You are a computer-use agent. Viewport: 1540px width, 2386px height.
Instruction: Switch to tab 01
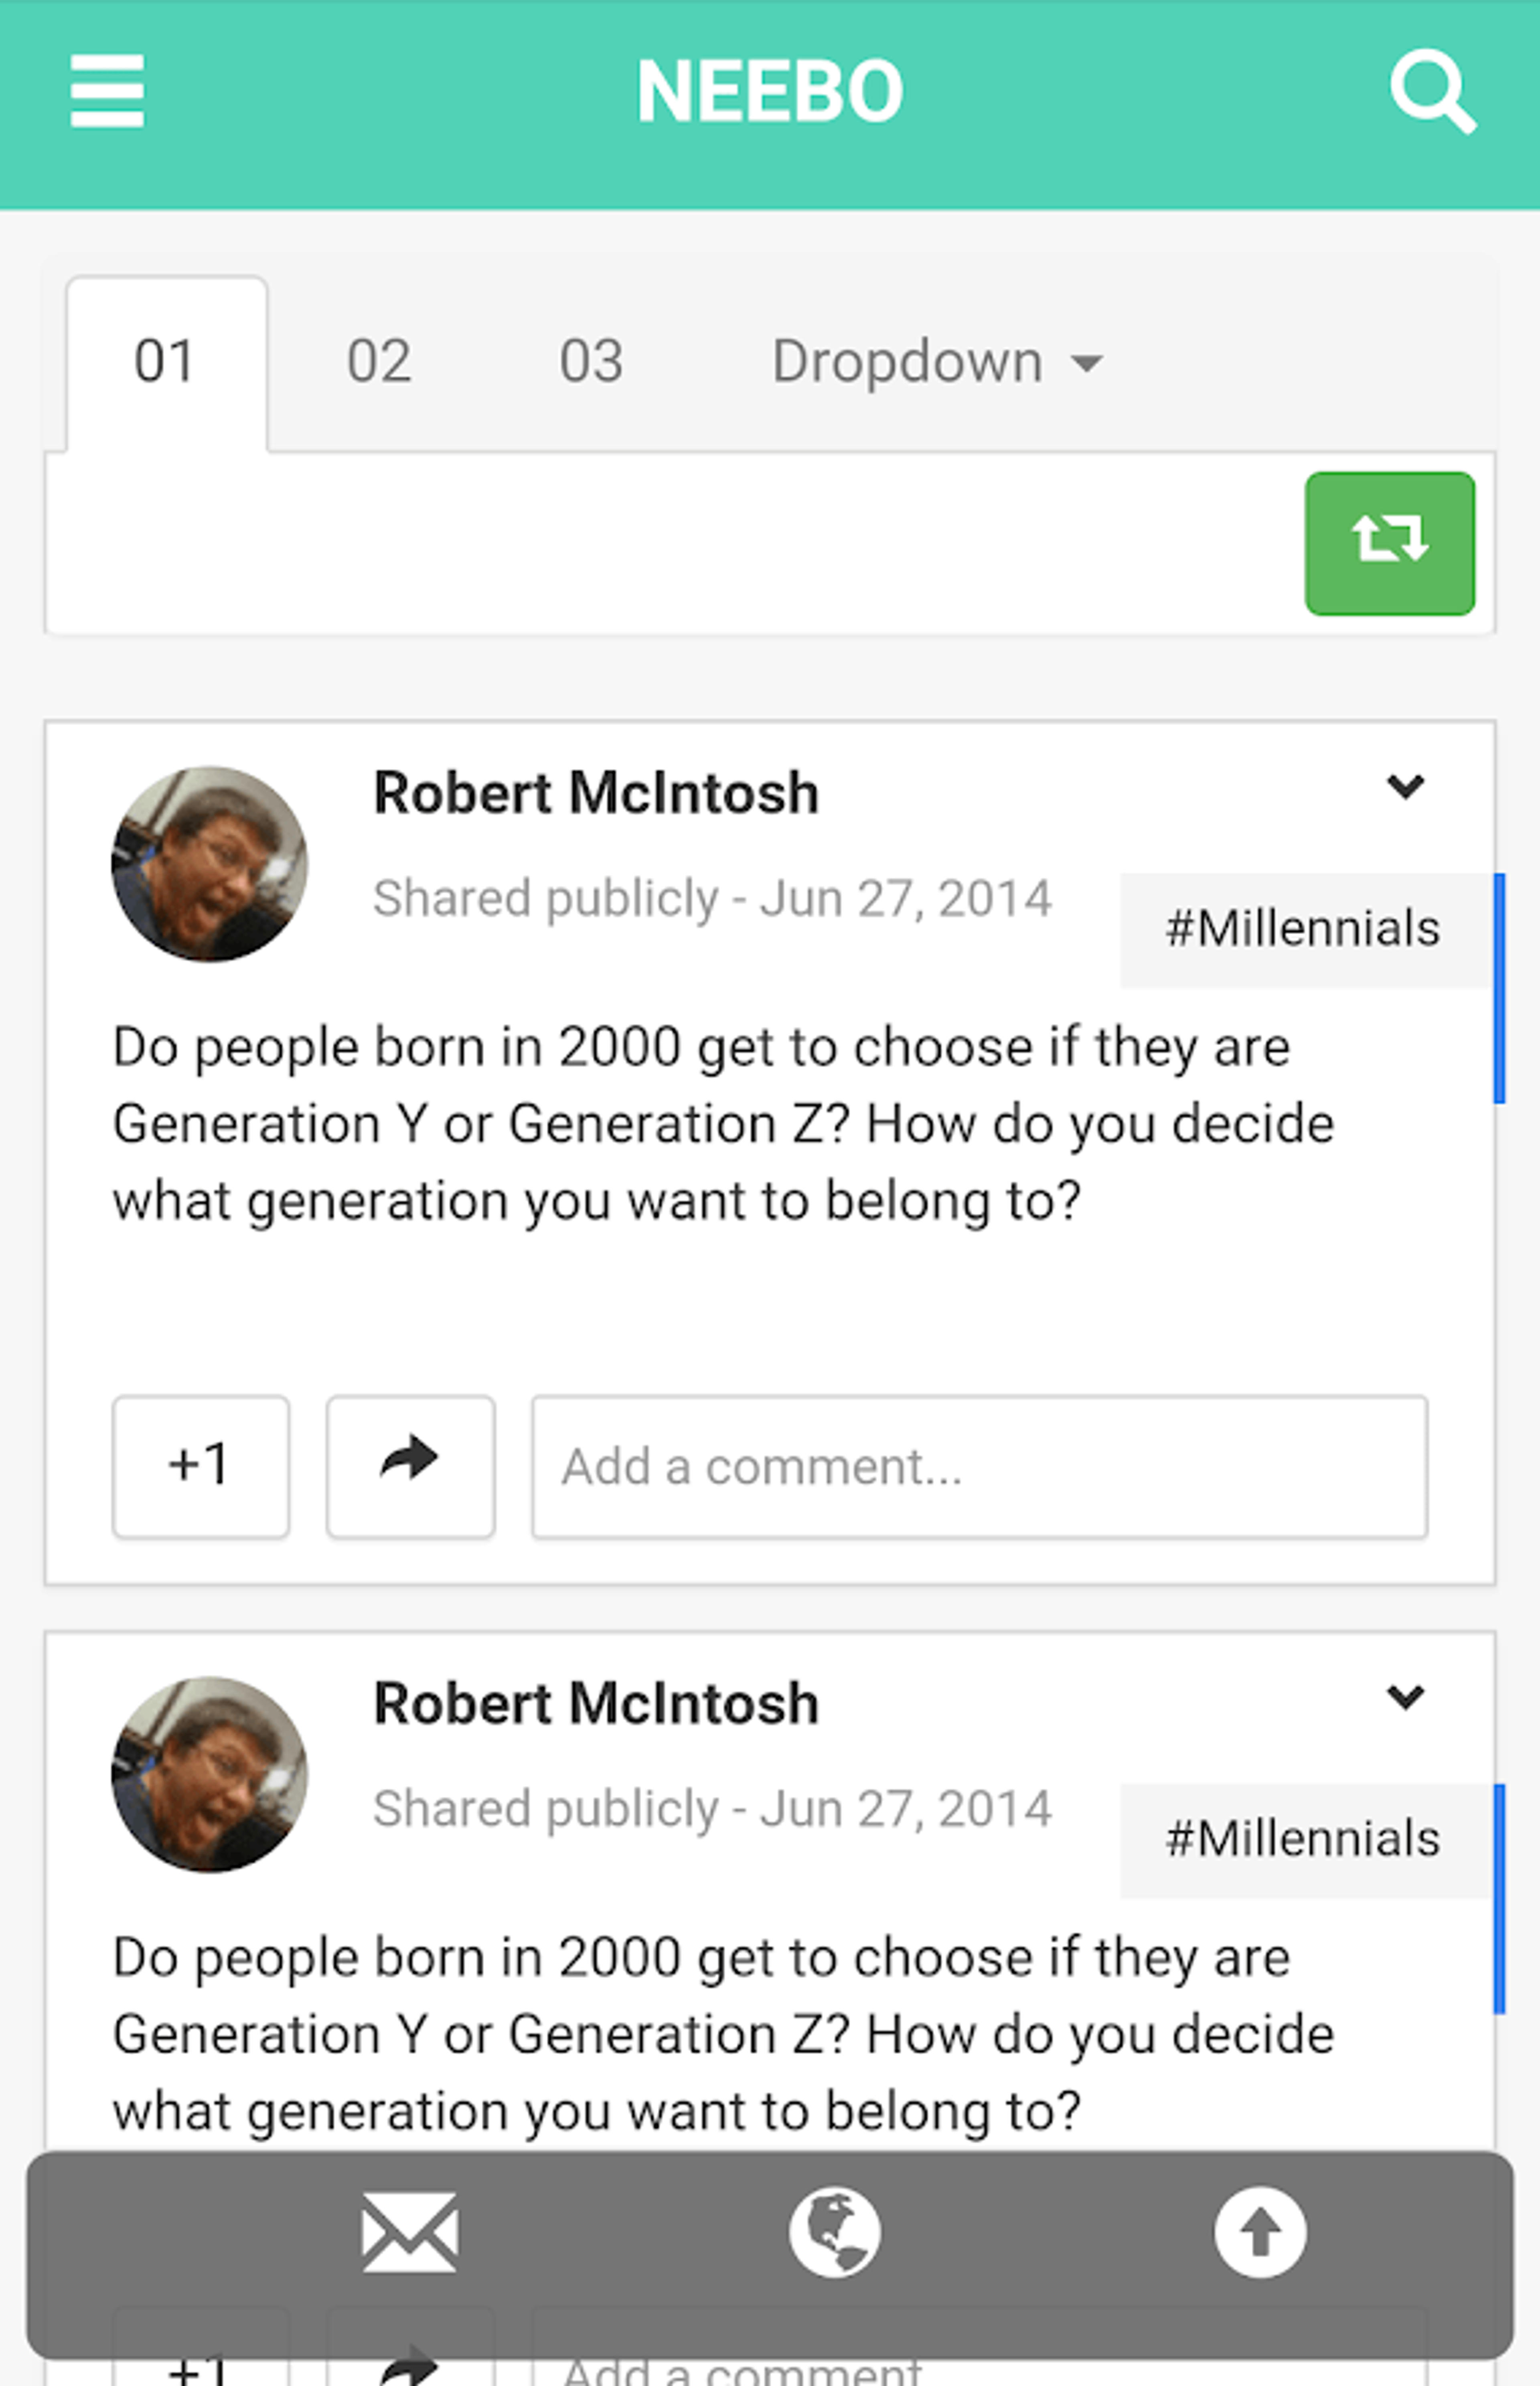coord(166,363)
